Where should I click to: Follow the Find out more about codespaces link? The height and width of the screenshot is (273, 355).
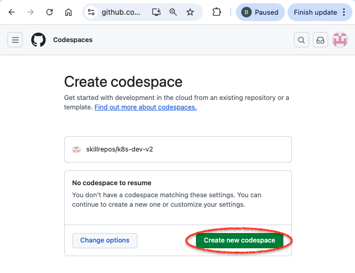(x=145, y=107)
